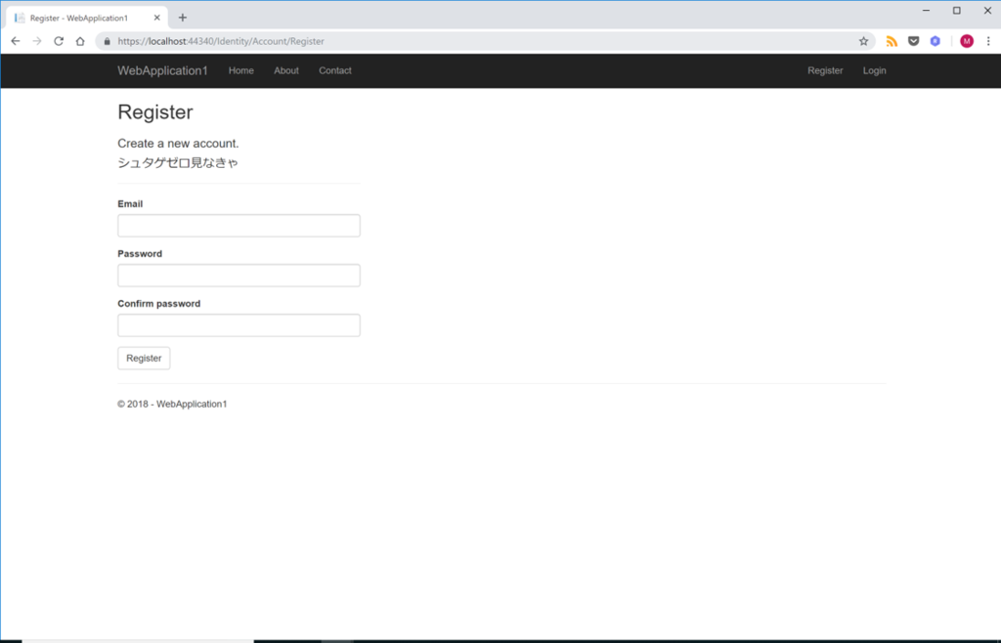Open the browser home page icon
Viewport: 1001px width, 643px height.
80,41
